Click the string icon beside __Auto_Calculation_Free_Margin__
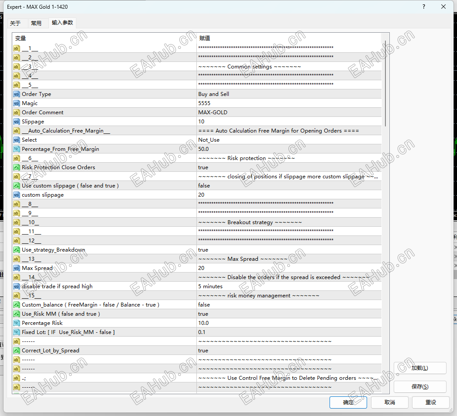This screenshot has width=457, height=416. pyautogui.click(x=17, y=131)
